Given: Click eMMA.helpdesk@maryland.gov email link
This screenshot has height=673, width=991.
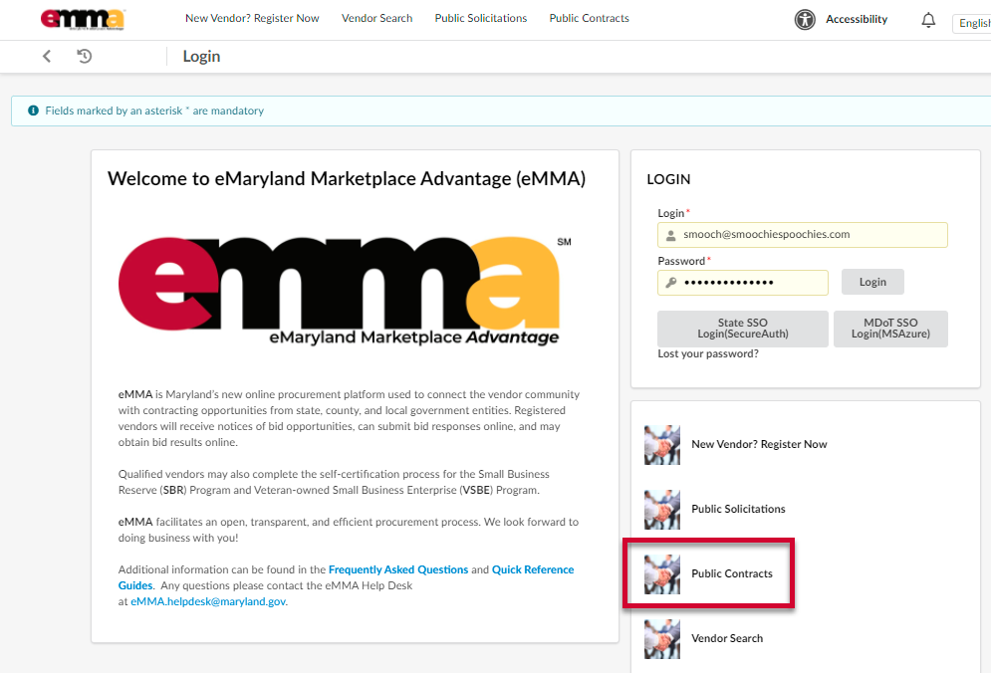Looking at the screenshot, I should (208, 601).
